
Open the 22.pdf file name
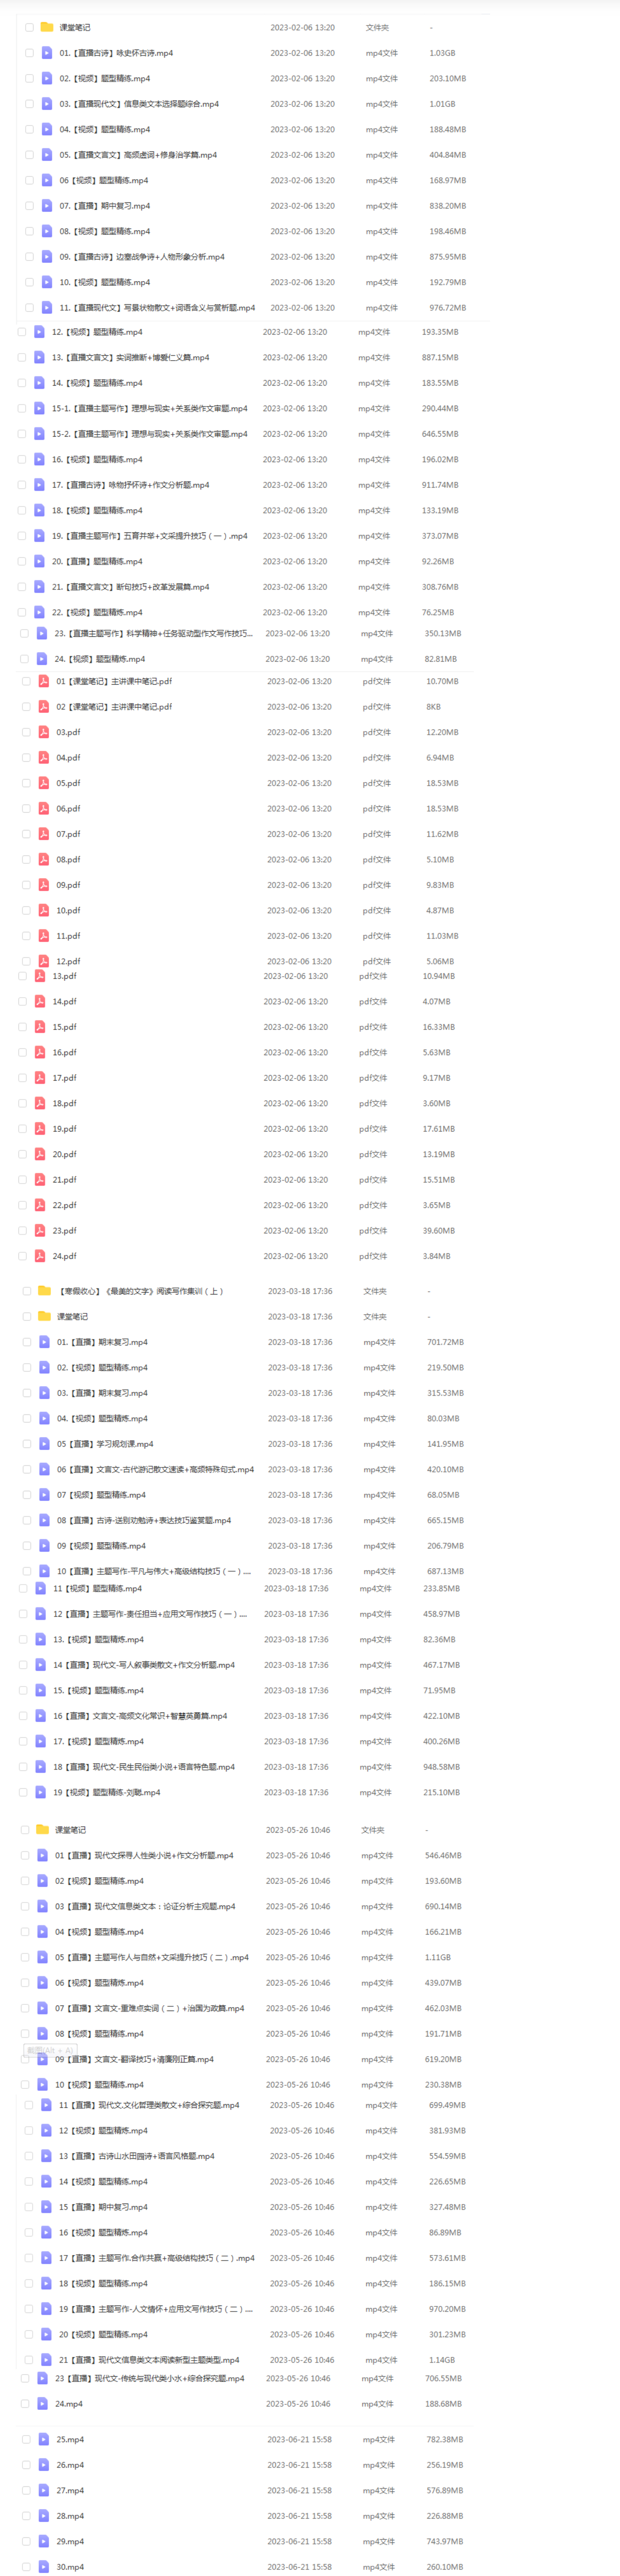[65, 1205]
